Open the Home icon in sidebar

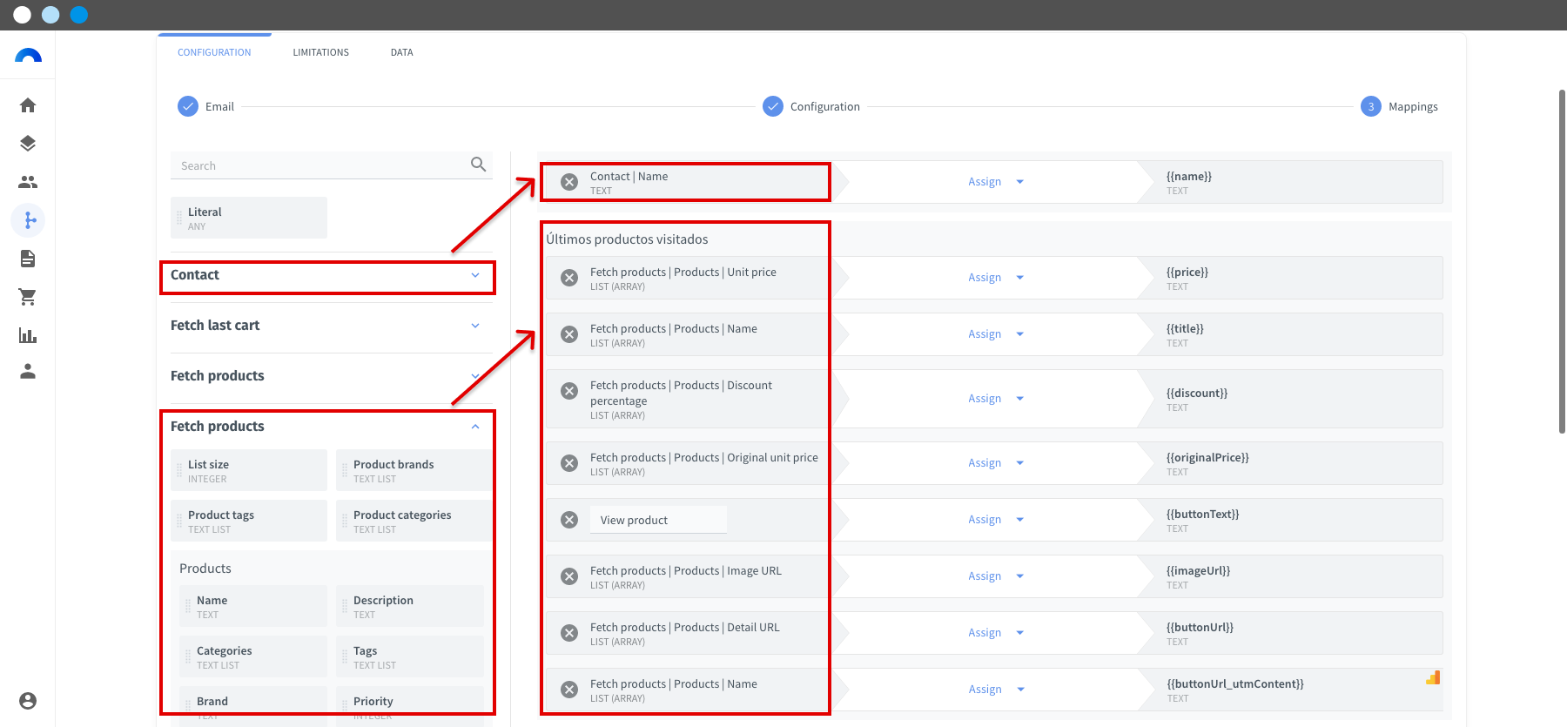click(28, 105)
